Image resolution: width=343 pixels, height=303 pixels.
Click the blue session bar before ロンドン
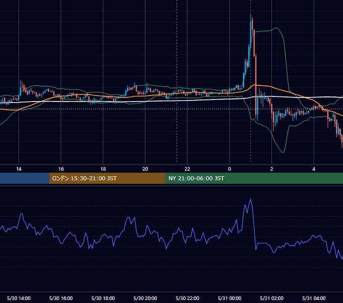pos(25,178)
